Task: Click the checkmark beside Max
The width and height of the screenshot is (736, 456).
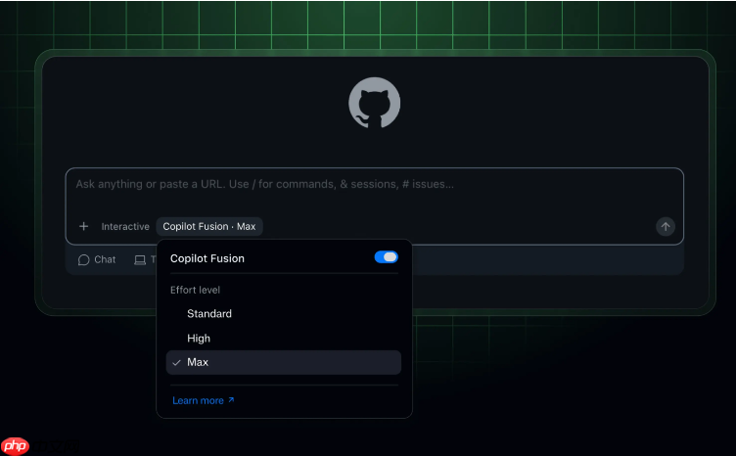Action: pos(176,363)
